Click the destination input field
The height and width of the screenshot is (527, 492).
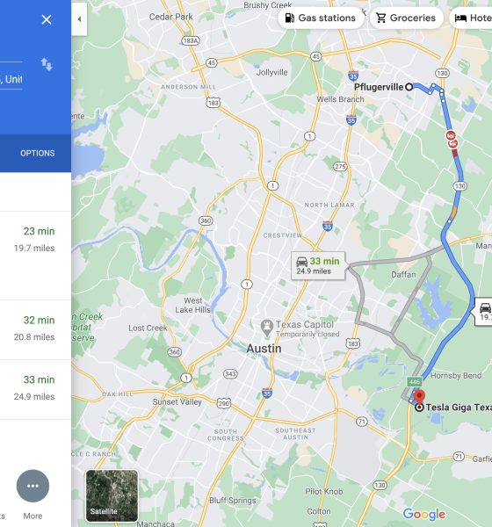coord(11,79)
